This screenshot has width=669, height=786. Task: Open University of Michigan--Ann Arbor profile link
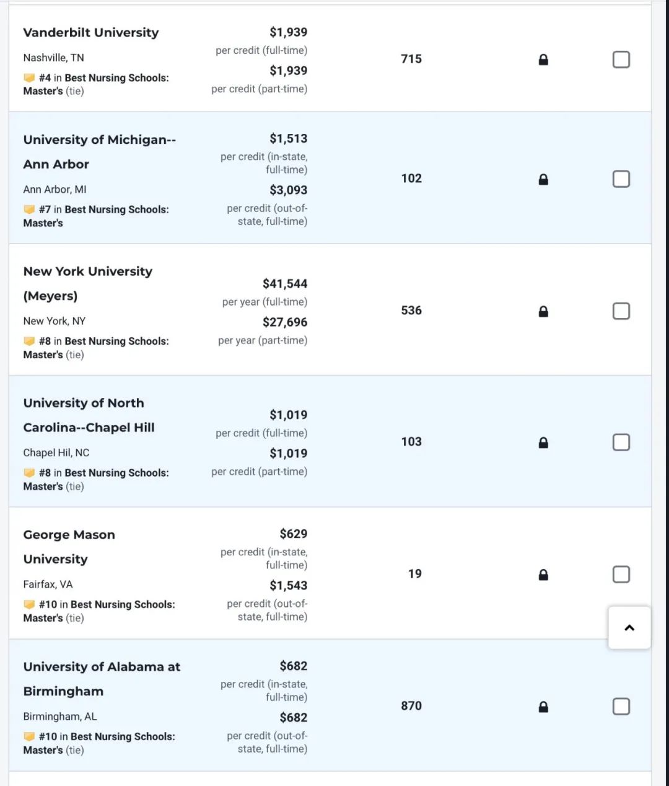pos(100,152)
